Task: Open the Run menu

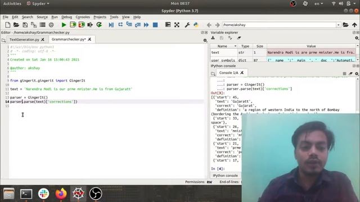Action: [55, 17]
